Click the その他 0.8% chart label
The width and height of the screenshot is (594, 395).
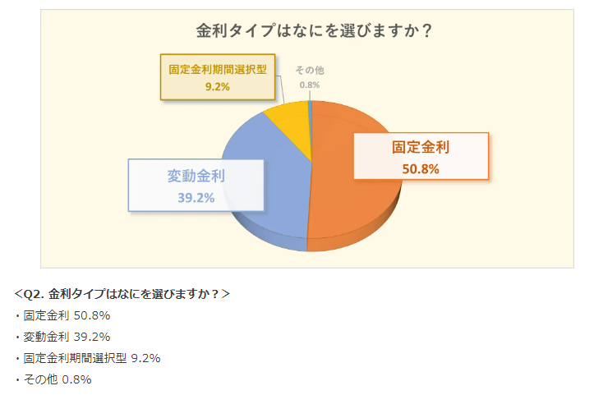310,77
